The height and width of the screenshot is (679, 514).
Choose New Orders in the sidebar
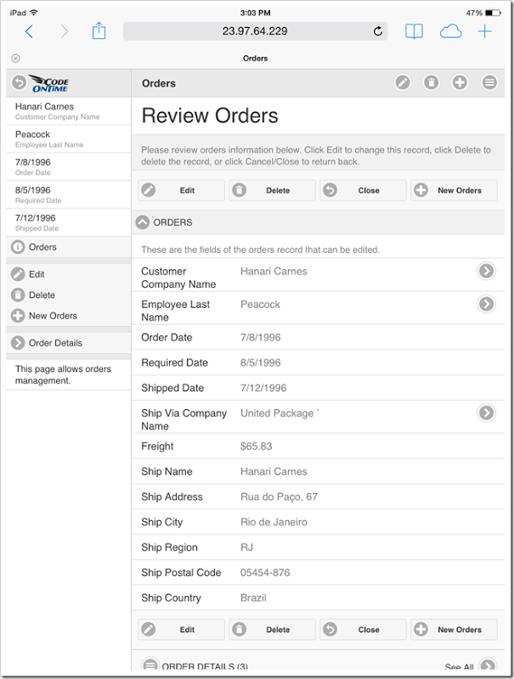click(x=69, y=316)
